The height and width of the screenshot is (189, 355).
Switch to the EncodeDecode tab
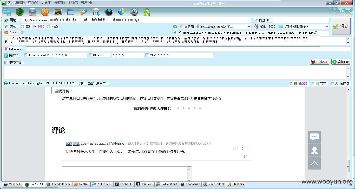click(x=58, y=184)
